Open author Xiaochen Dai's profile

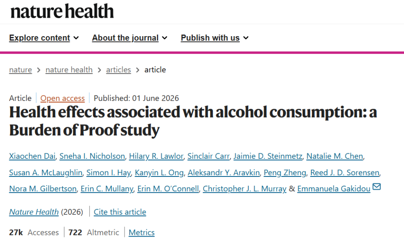tap(32, 156)
